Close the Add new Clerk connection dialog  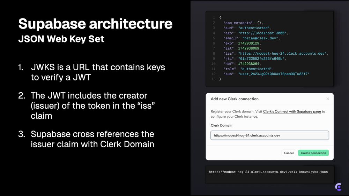click(328, 99)
